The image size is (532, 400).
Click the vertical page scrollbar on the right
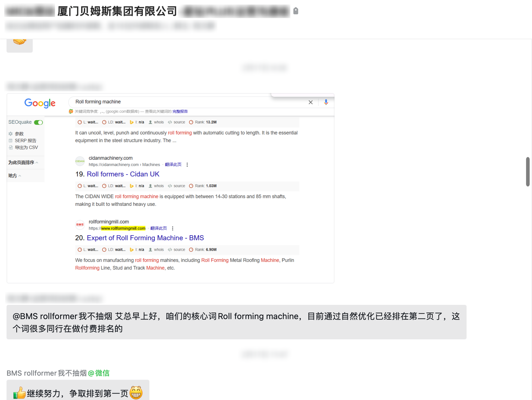click(528, 172)
